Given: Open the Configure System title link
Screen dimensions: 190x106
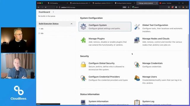Looking at the screenshot, I should pos(98,25).
